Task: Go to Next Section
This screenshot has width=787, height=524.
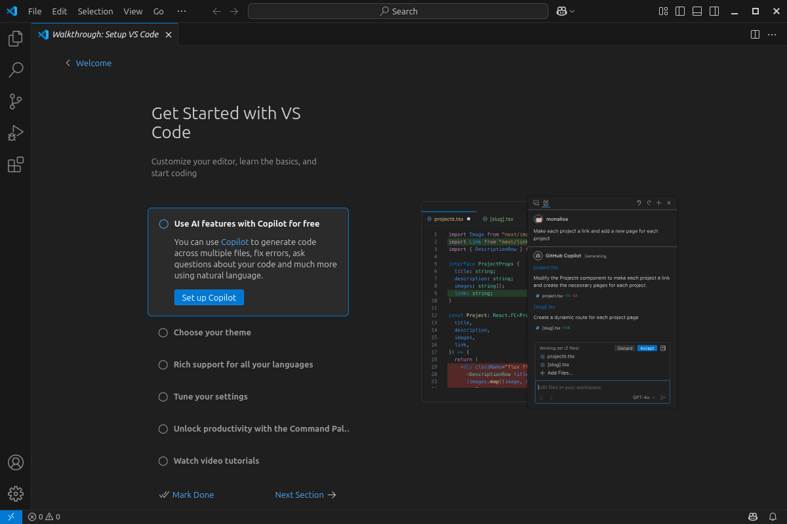Action: click(x=306, y=495)
